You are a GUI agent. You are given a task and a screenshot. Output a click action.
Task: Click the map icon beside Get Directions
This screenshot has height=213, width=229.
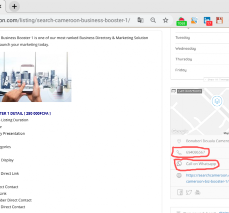pos(173,91)
